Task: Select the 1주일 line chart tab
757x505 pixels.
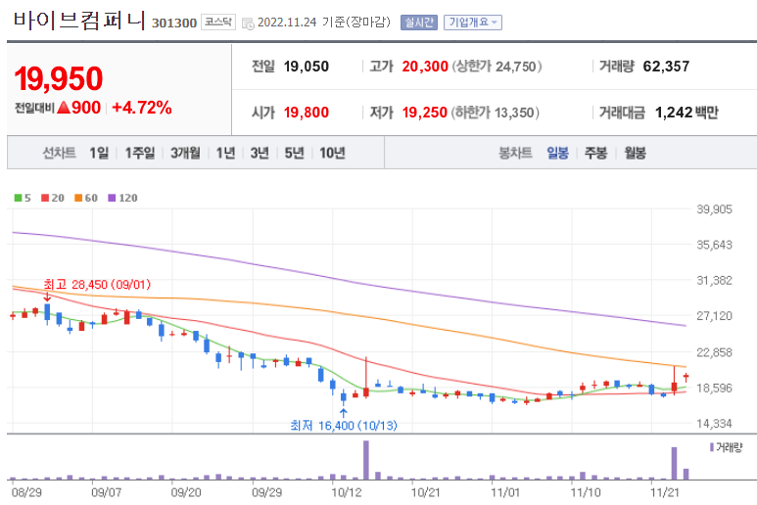Action: pyautogui.click(x=140, y=153)
